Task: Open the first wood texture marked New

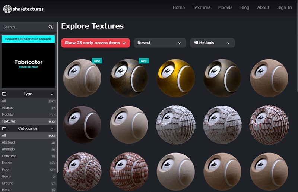Action: point(82,78)
